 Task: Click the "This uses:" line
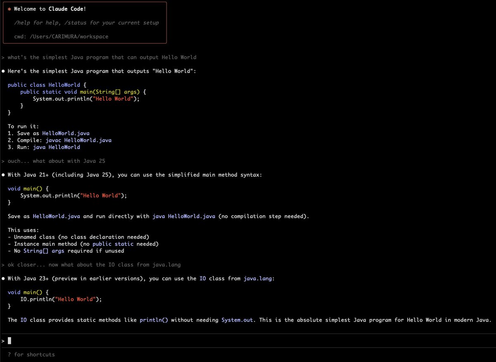pyautogui.click(x=24, y=230)
